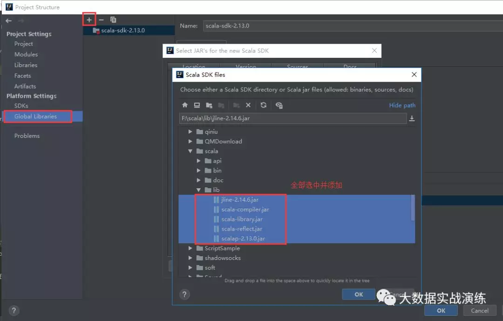Delete selected file with X icon in chooser
This screenshot has width=503, height=321.
click(248, 105)
